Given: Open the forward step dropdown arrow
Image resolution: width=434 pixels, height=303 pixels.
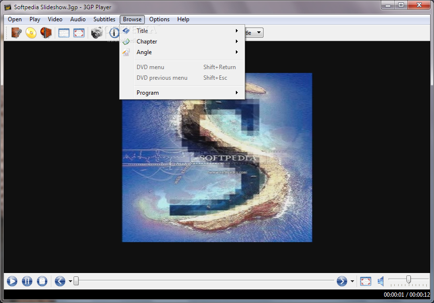Looking at the screenshot, I should point(352,281).
